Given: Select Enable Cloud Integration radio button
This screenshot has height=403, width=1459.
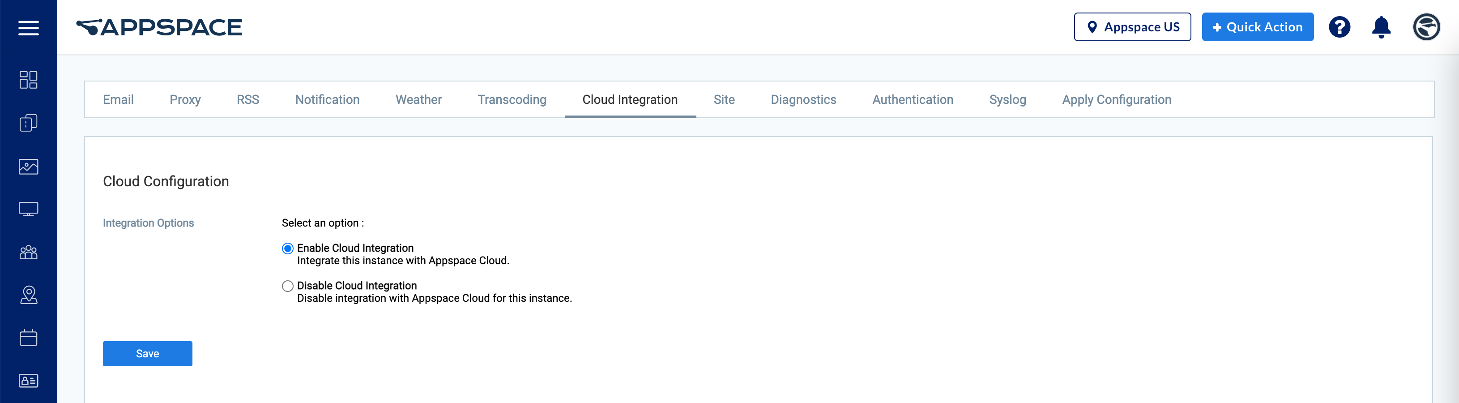Looking at the screenshot, I should point(288,248).
